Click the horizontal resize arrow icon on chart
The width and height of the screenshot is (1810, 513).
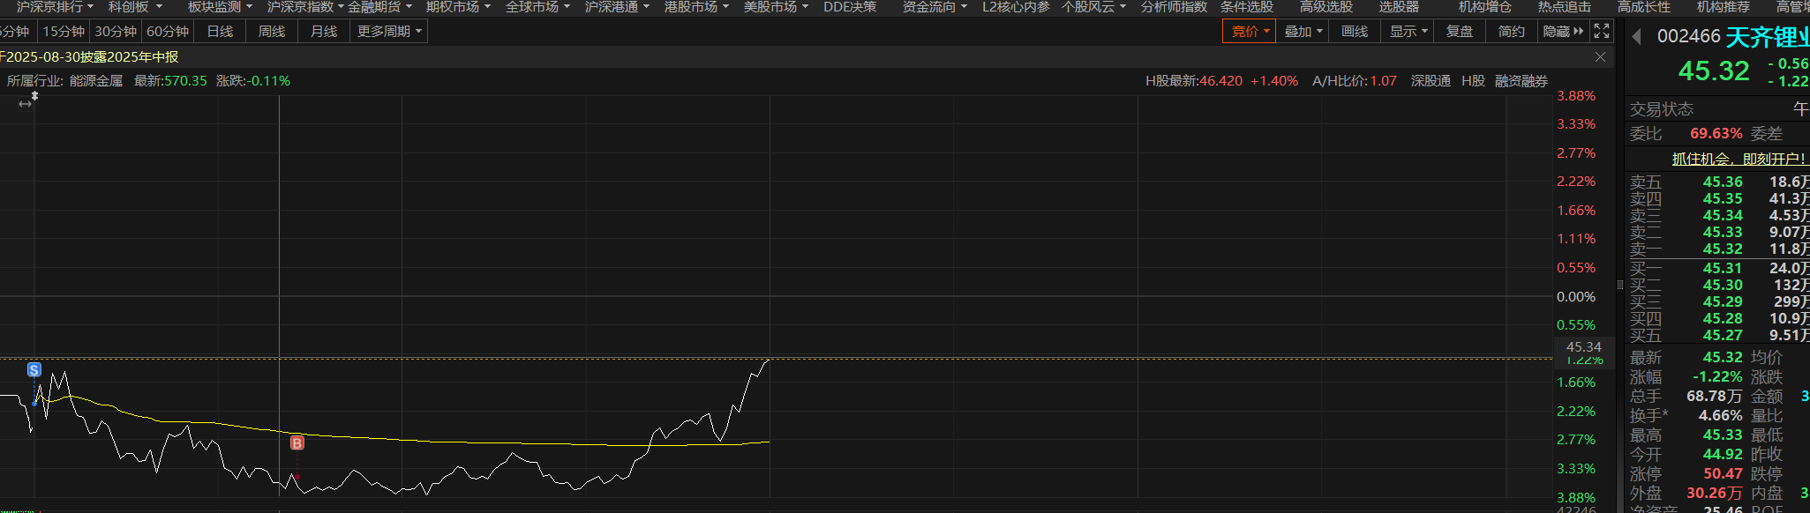25,104
